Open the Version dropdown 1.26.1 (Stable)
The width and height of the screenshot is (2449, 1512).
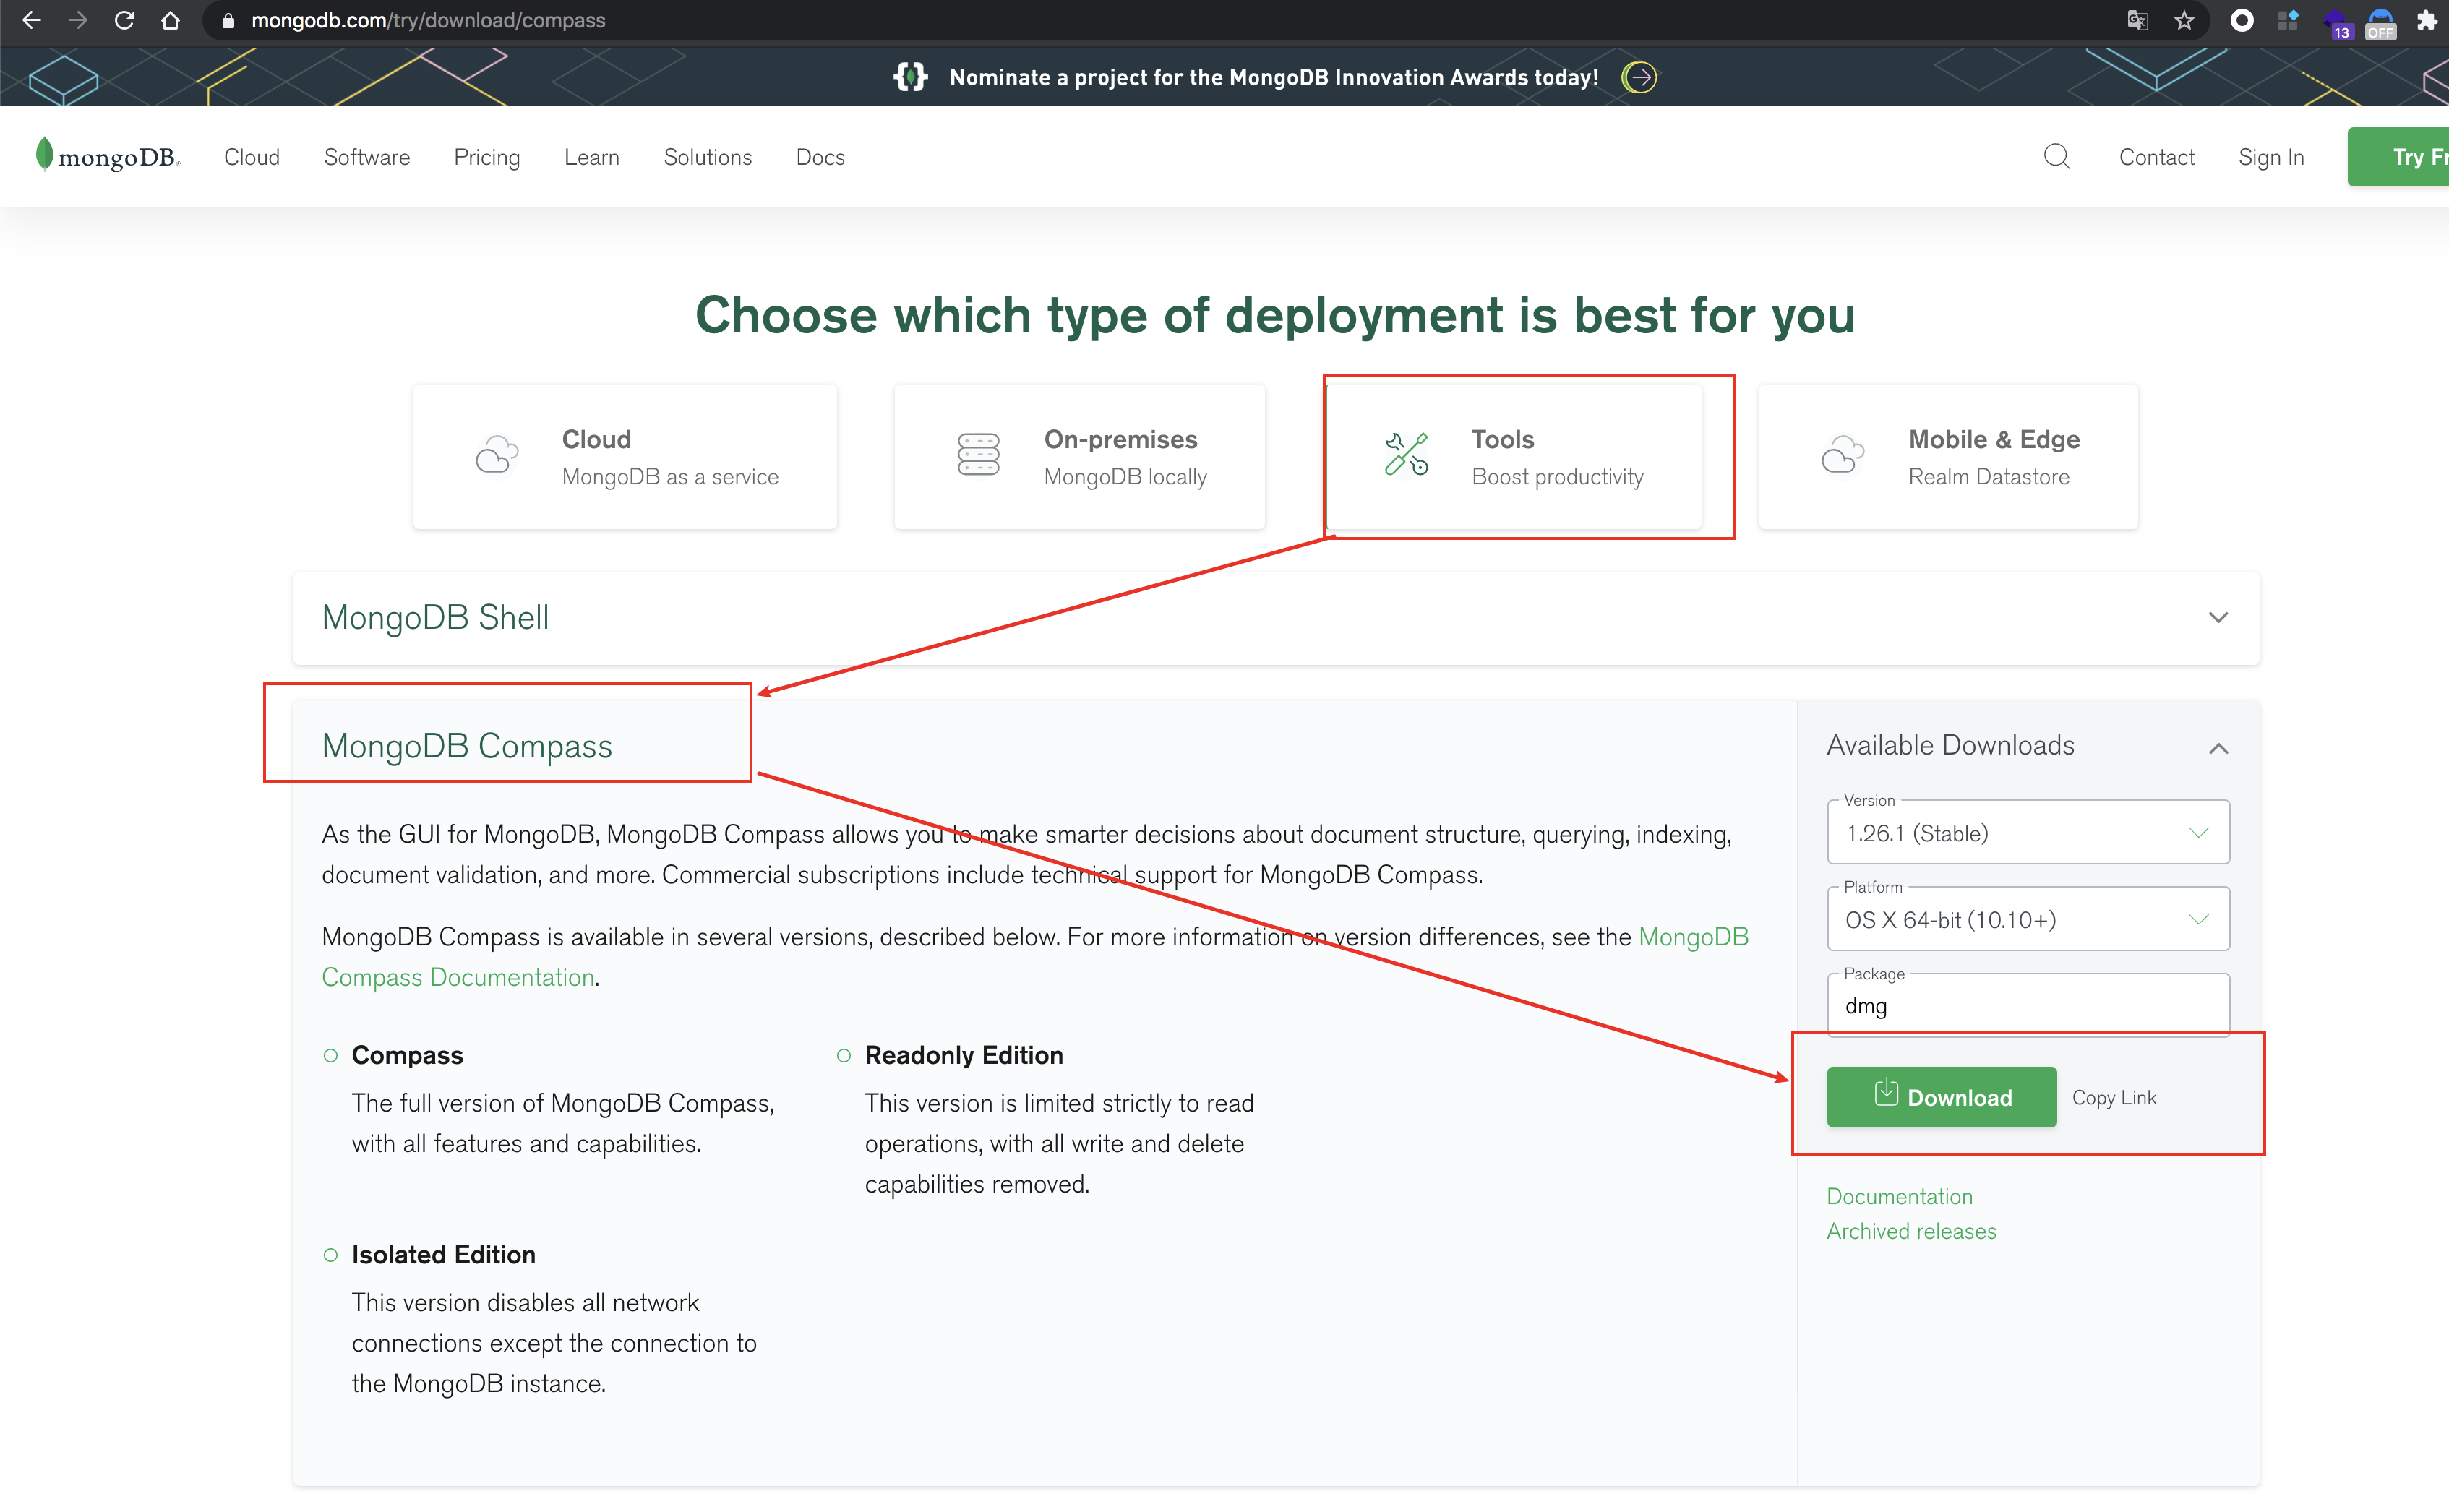pyautogui.click(x=2027, y=833)
